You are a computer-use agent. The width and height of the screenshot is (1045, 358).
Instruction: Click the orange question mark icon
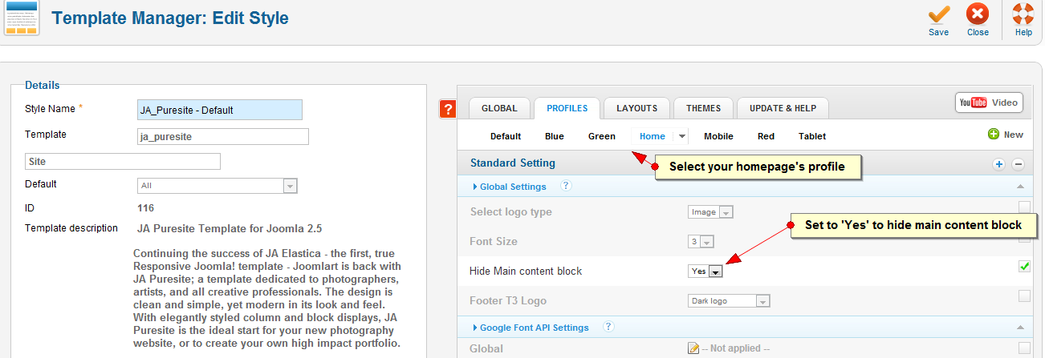point(448,109)
